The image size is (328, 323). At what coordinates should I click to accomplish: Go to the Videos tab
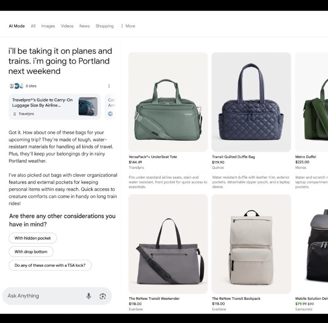[67, 26]
